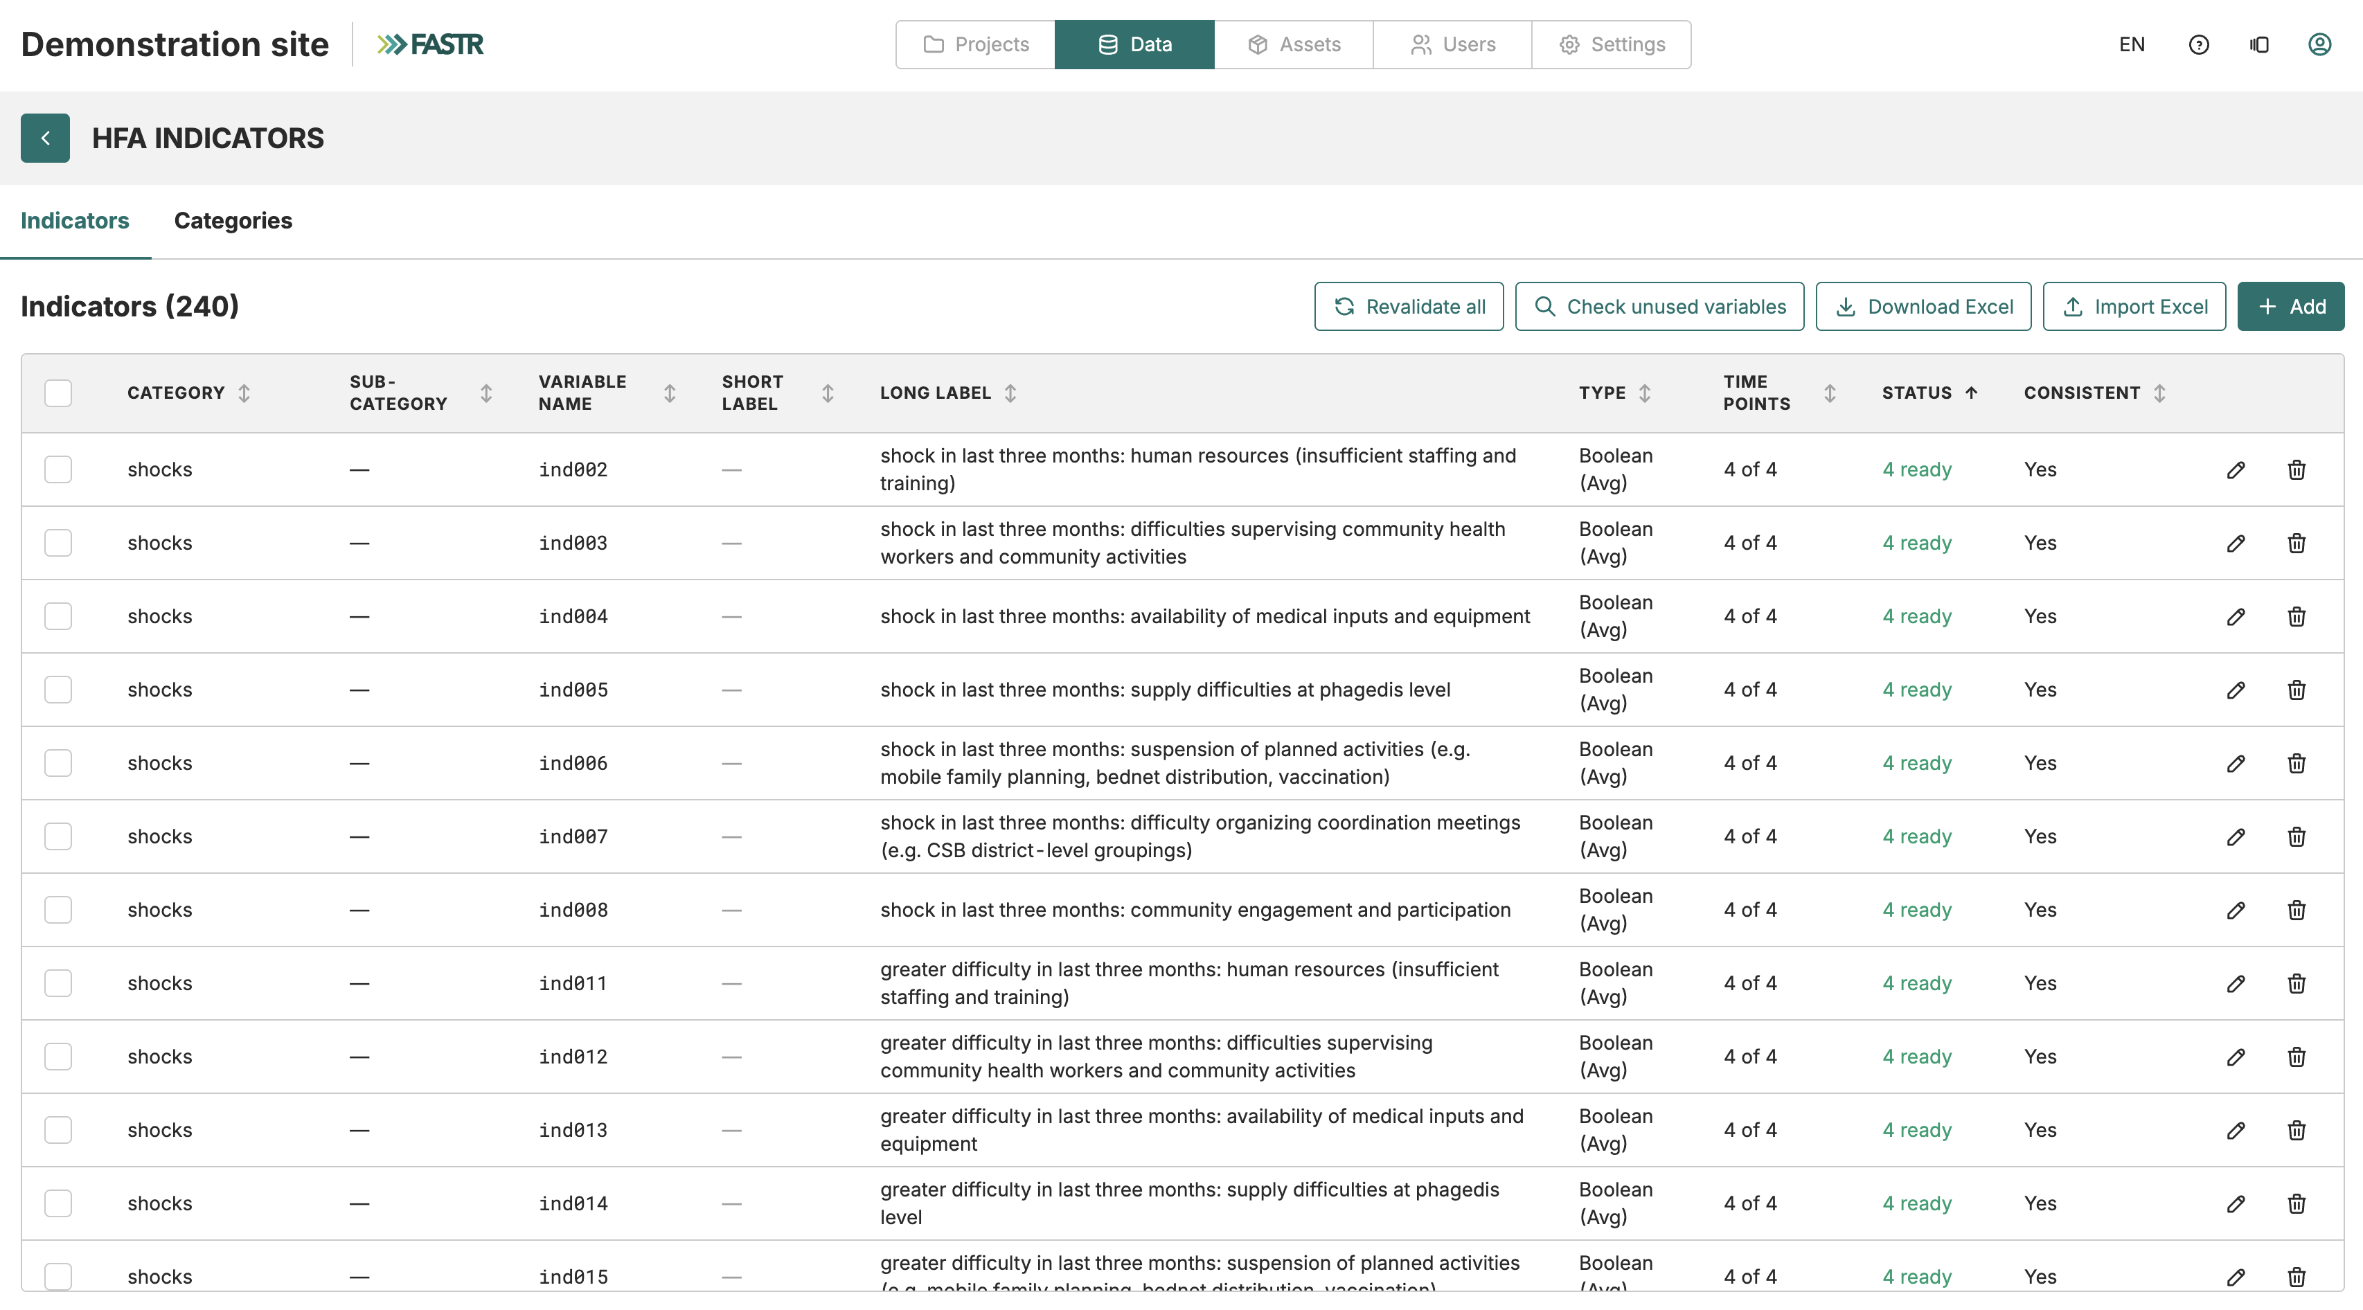Edit indicator ind007 with pencil icon
The image size is (2363, 1310).
[x=2236, y=836]
